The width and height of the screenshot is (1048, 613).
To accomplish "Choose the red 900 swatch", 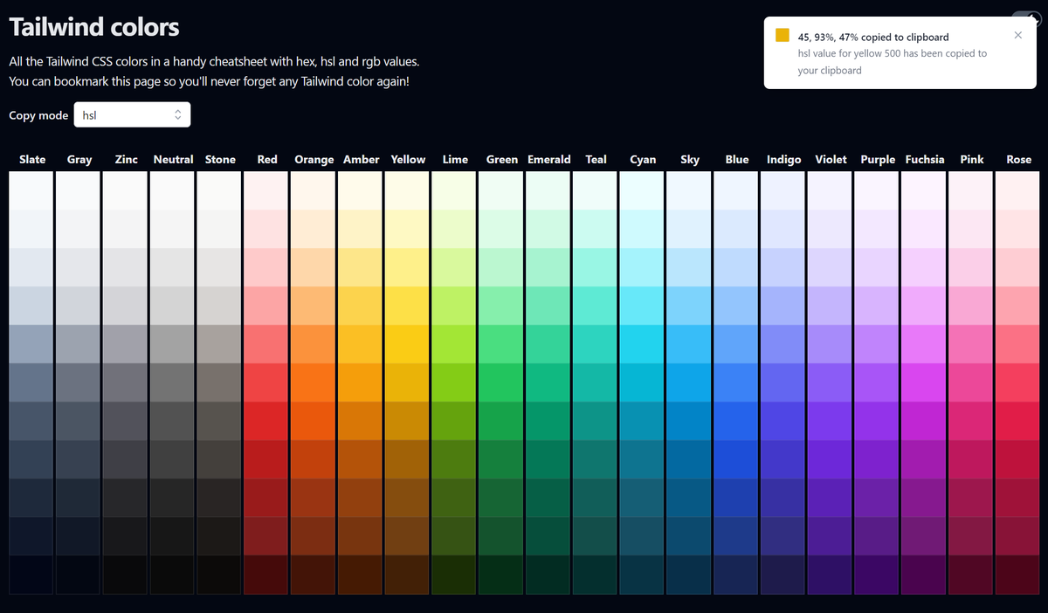I will click(267, 536).
